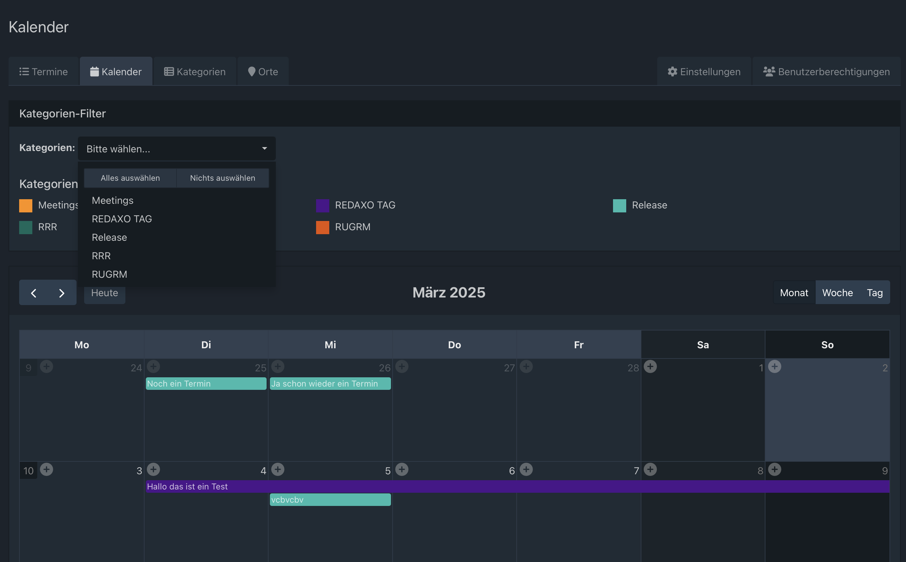Add event on Saturday March 1

coord(650,366)
